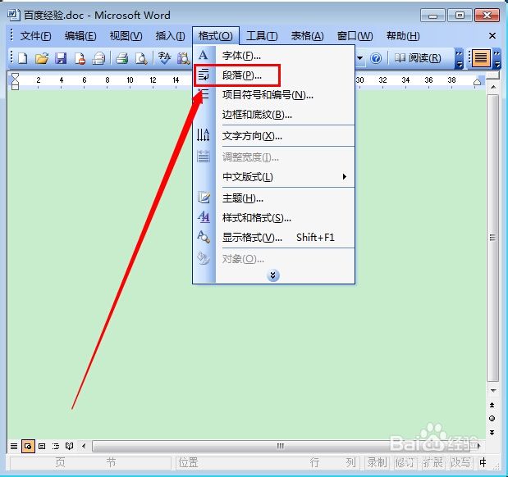Screen dimensions: 508x477
Task: Open Print Preview from the toolbar
Action: coord(141,58)
